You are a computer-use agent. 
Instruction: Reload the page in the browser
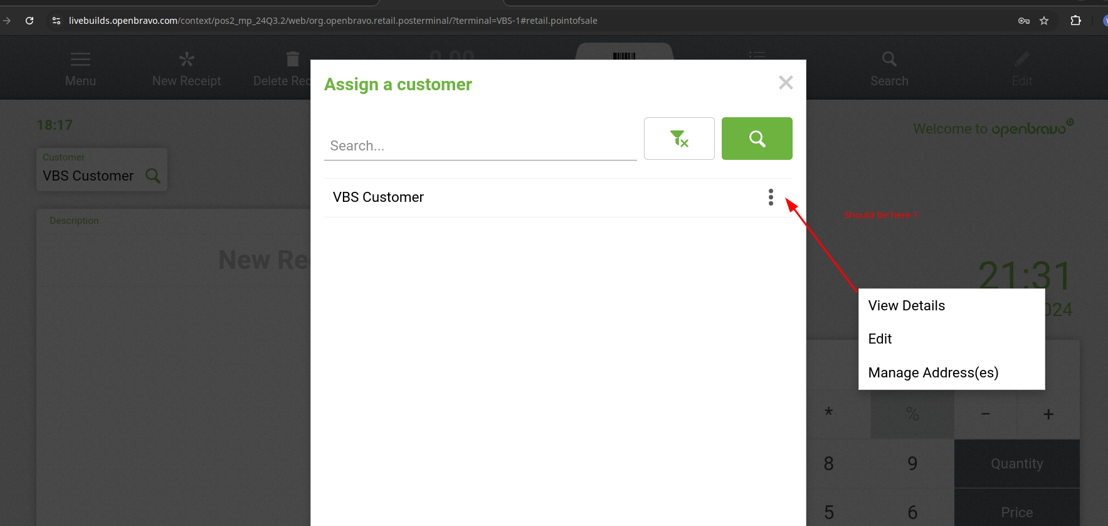29,21
